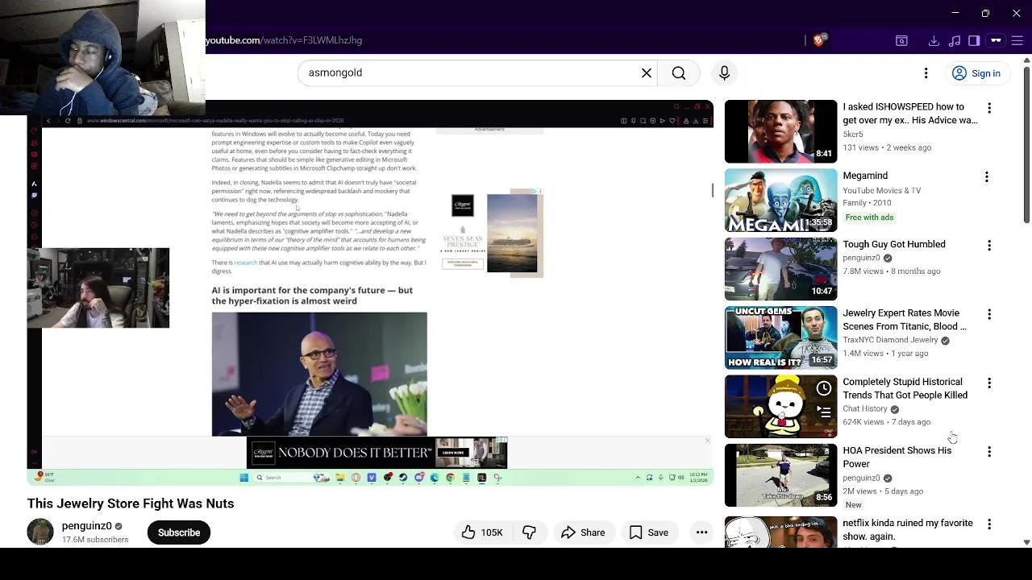Click '17.6M subscribers' text
This screenshot has width=1032, height=580.
(x=95, y=540)
